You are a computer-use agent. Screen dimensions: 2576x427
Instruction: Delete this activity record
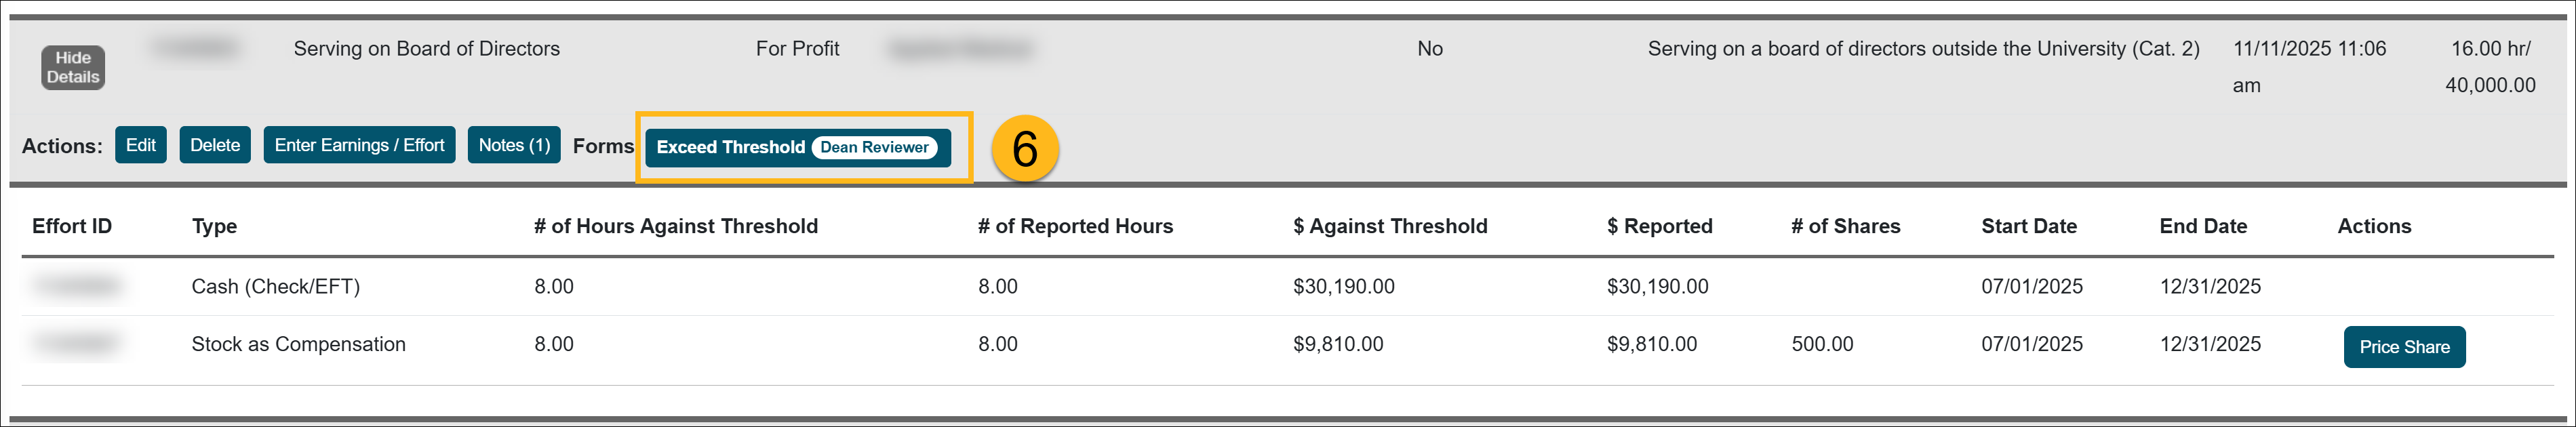coord(215,145)
